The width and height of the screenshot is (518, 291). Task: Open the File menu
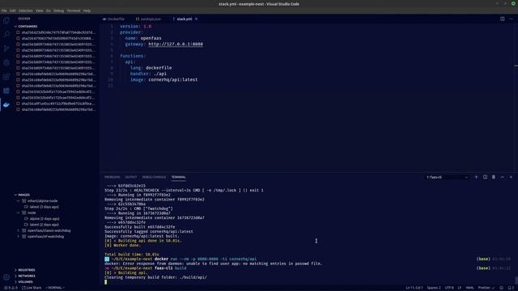(x=4, y=11)
